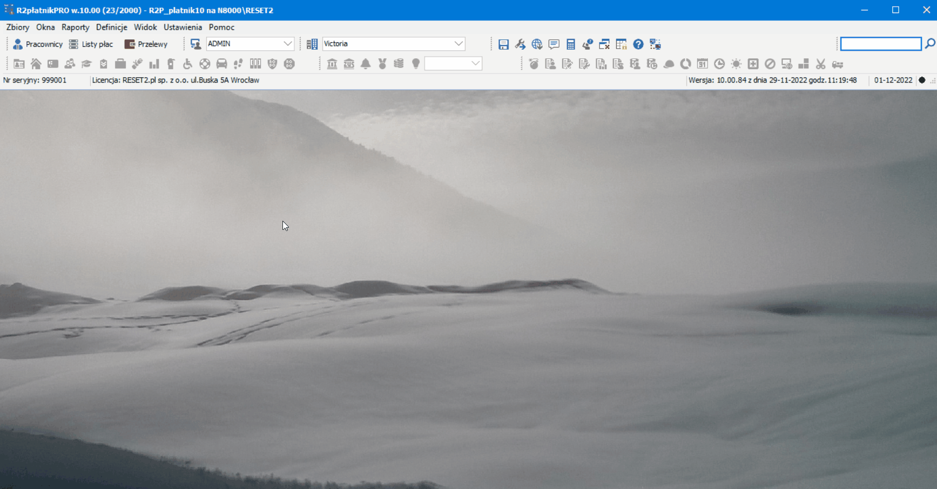Open the calculator icon
Screen dimensions: 937x489
(x=571, y=44)
